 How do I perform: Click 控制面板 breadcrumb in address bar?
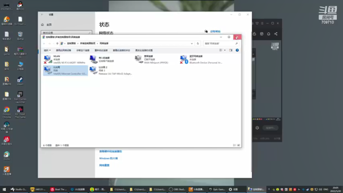click(x=71, y=44)
